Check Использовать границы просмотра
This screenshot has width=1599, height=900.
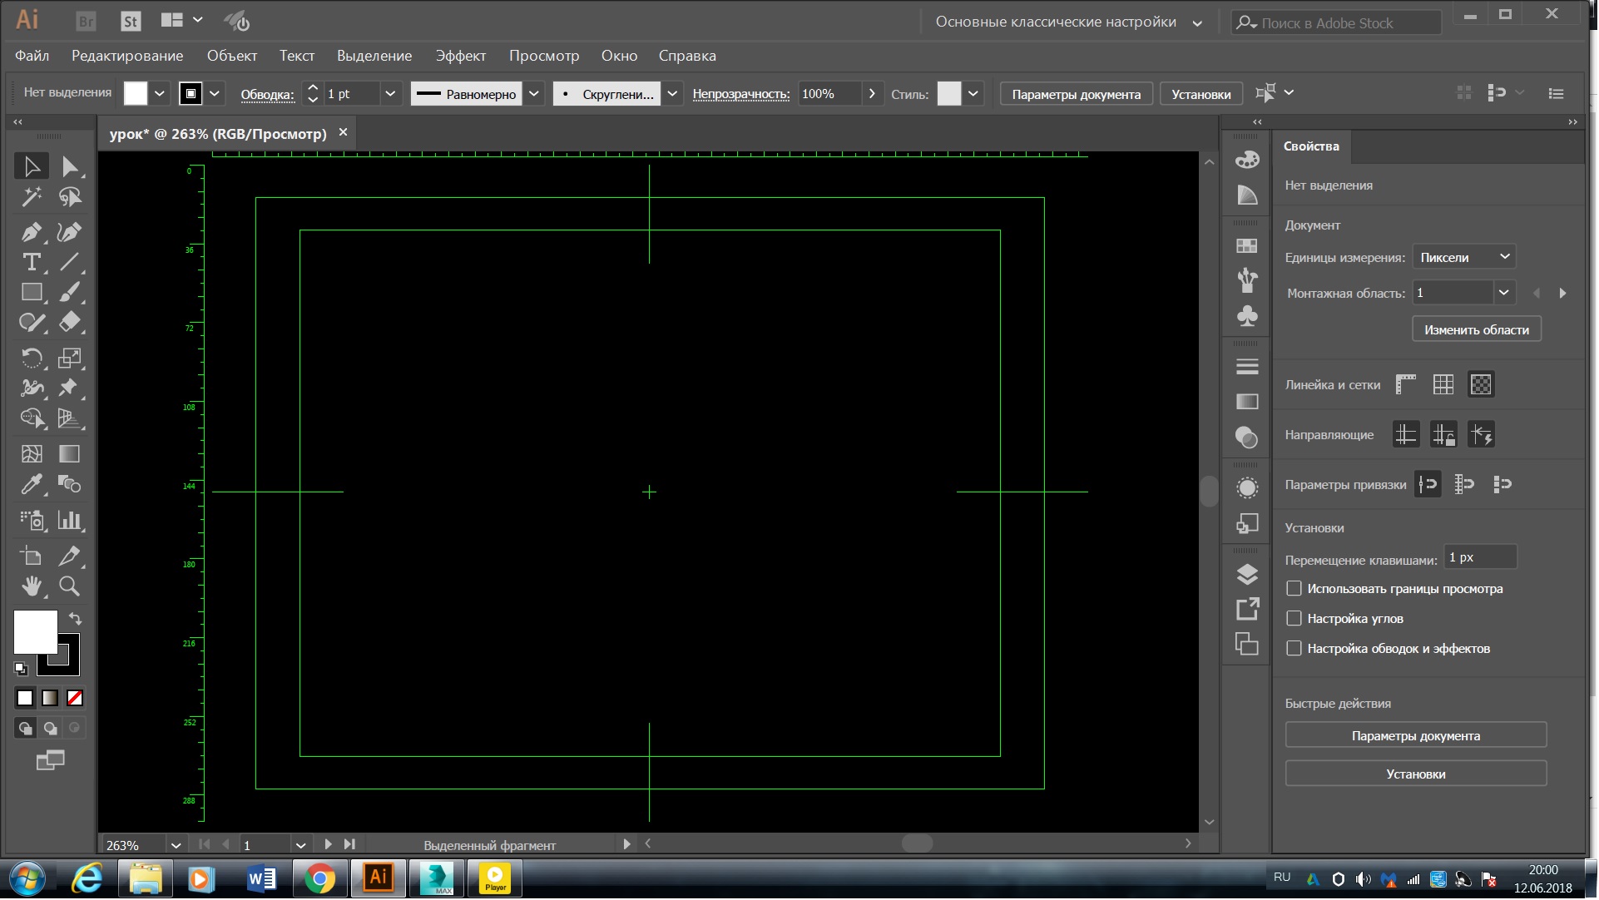1294,589
